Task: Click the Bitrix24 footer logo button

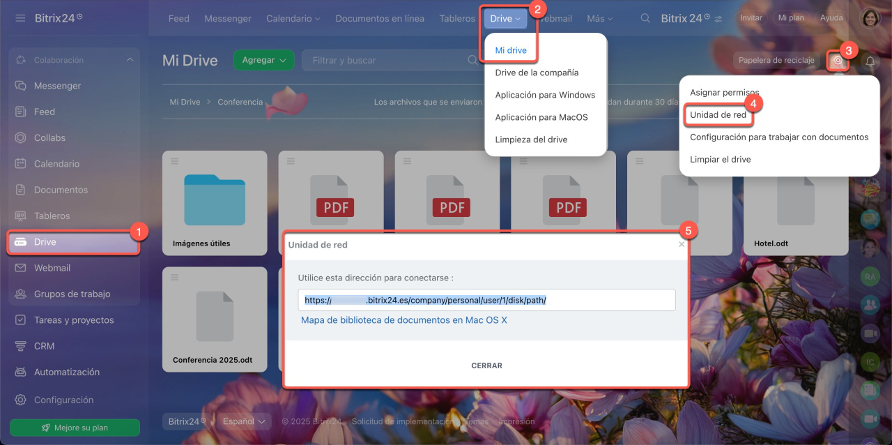Action: point(187,421)
